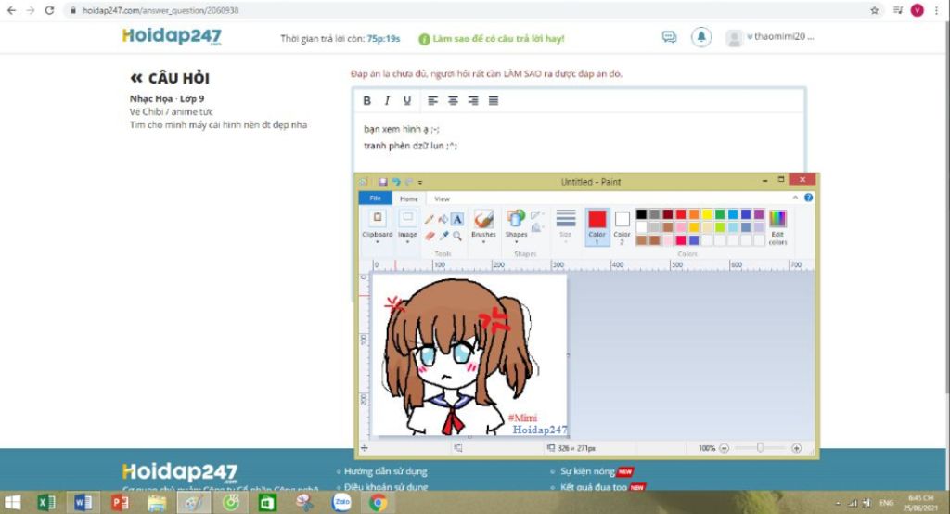Expand the Clipboard dropdown arrow in Paint
Image resolution: width=950 pixels, height=514 pixels.
(377, 242)
